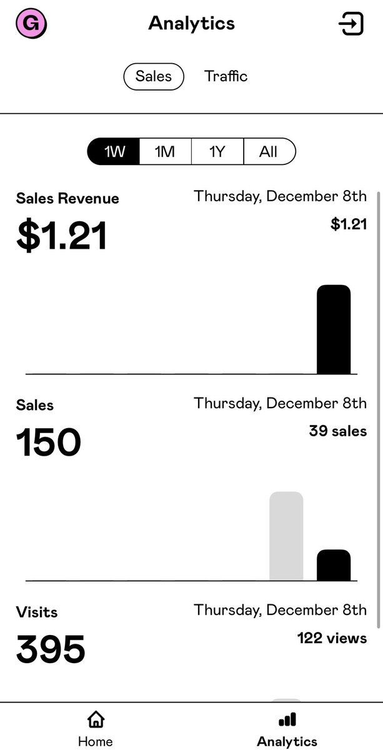Screen dimensions: 383x750
Task: Select the 1W time range
Action: 114,151
